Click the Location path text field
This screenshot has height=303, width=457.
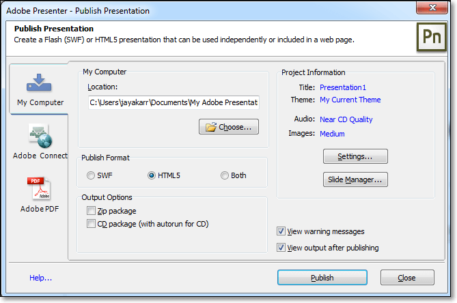174,102
